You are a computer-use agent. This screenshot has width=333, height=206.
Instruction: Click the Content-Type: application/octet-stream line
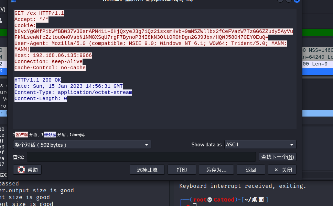73,92
